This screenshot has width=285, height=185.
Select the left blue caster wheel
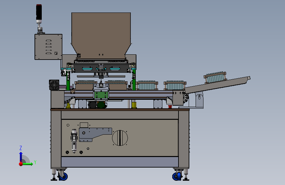[x=64, y=176]
